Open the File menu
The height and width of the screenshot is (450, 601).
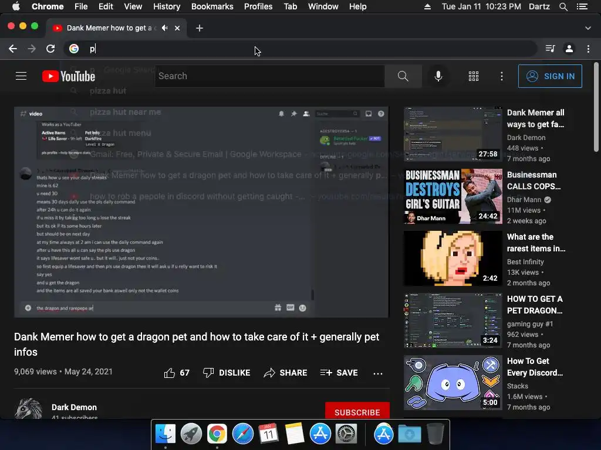(81, 6)
